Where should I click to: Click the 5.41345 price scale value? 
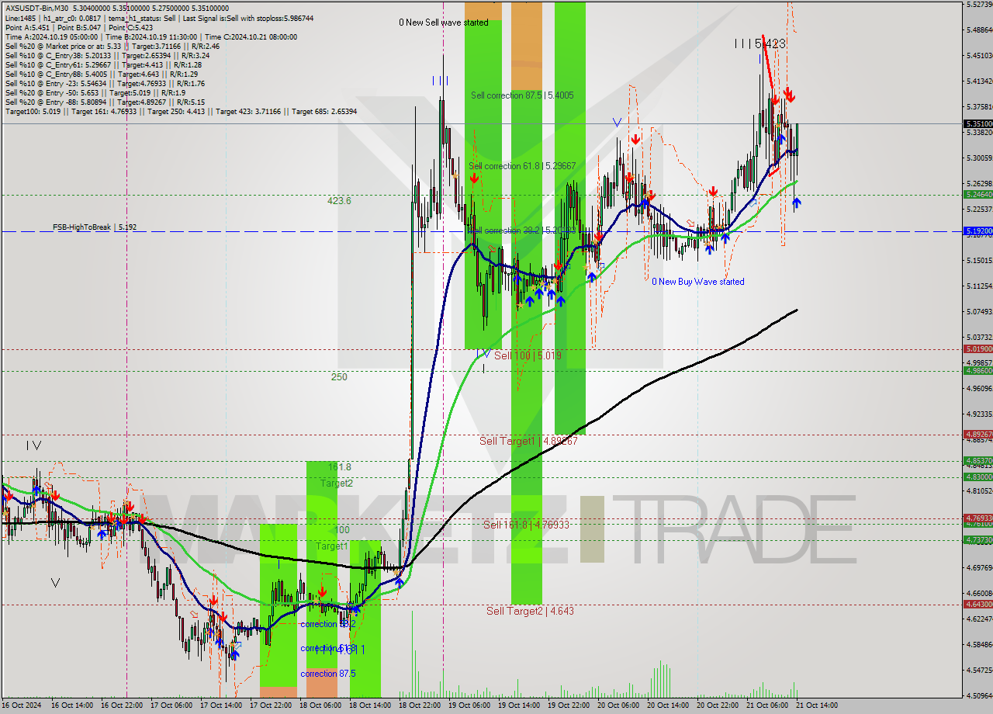(x=979, y=81)
